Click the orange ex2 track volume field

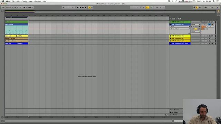pos(204,27)
